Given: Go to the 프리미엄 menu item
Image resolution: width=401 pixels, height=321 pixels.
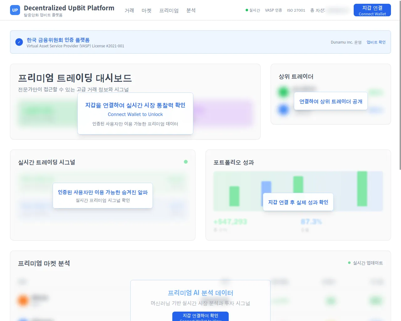Looking at the screenshot, I should 169,10.
